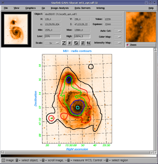Expand the Scale 1x selector
This screenshot has height=164, width=158.
click(52, 43)
